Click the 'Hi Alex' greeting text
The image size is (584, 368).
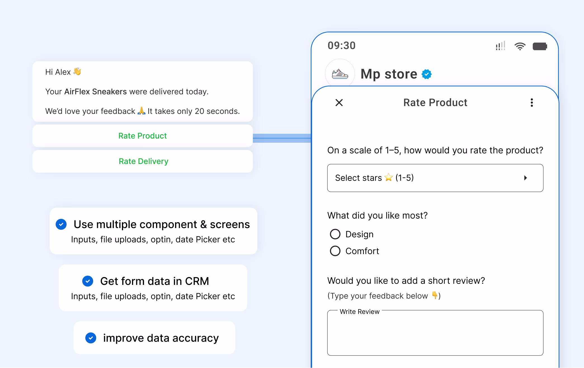coord(58,72)
